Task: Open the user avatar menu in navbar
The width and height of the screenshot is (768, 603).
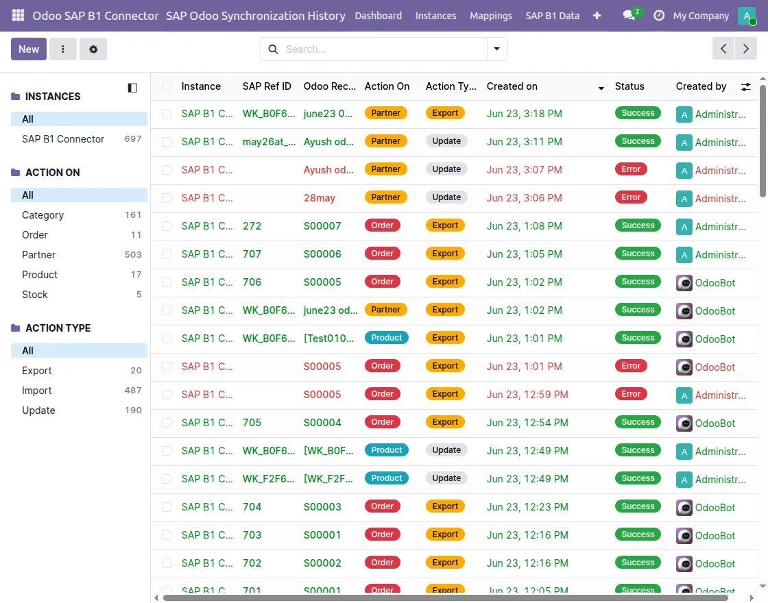Action: [x=747, y=16]
